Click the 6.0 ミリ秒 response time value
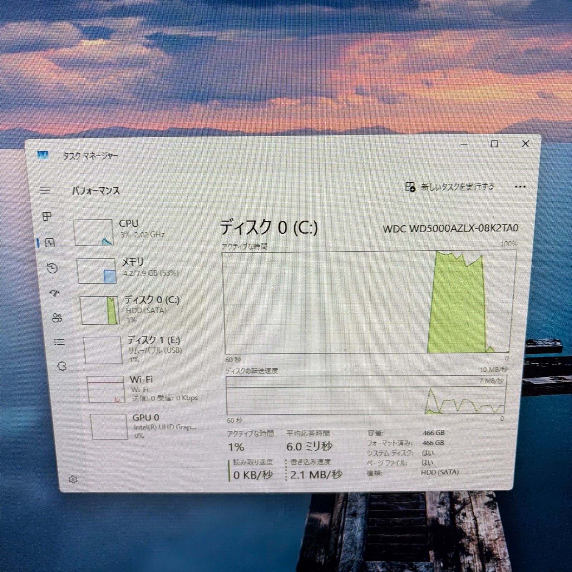 click(309, 446)
